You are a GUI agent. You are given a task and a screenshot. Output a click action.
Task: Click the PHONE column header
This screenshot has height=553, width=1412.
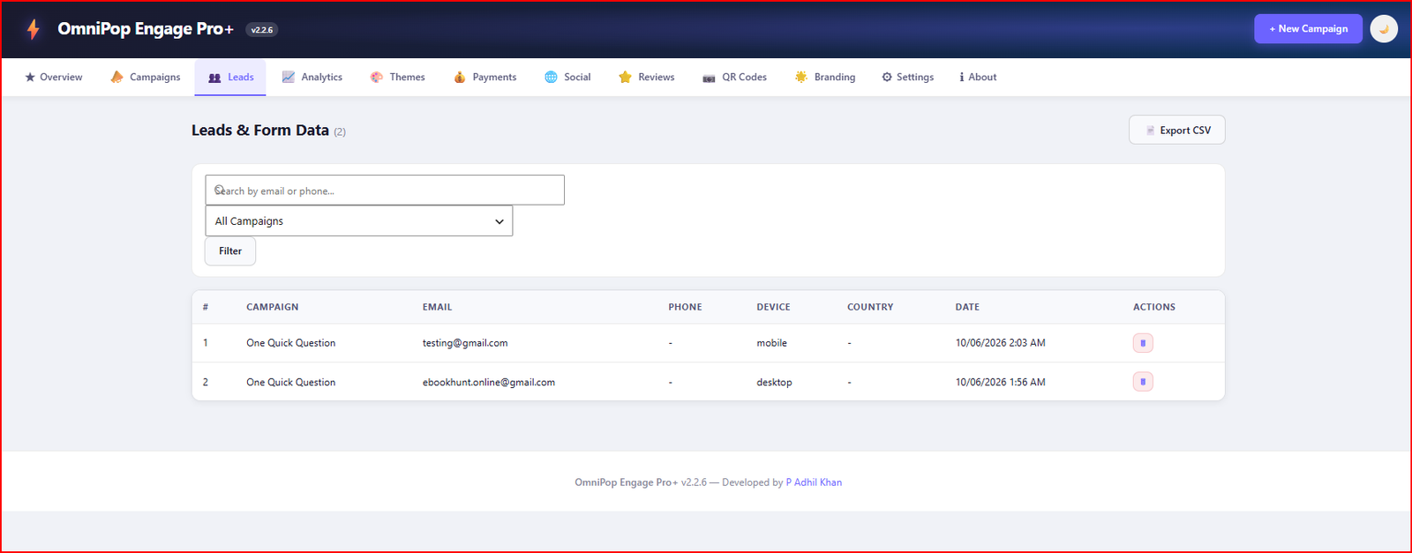(x=685, y=307)
